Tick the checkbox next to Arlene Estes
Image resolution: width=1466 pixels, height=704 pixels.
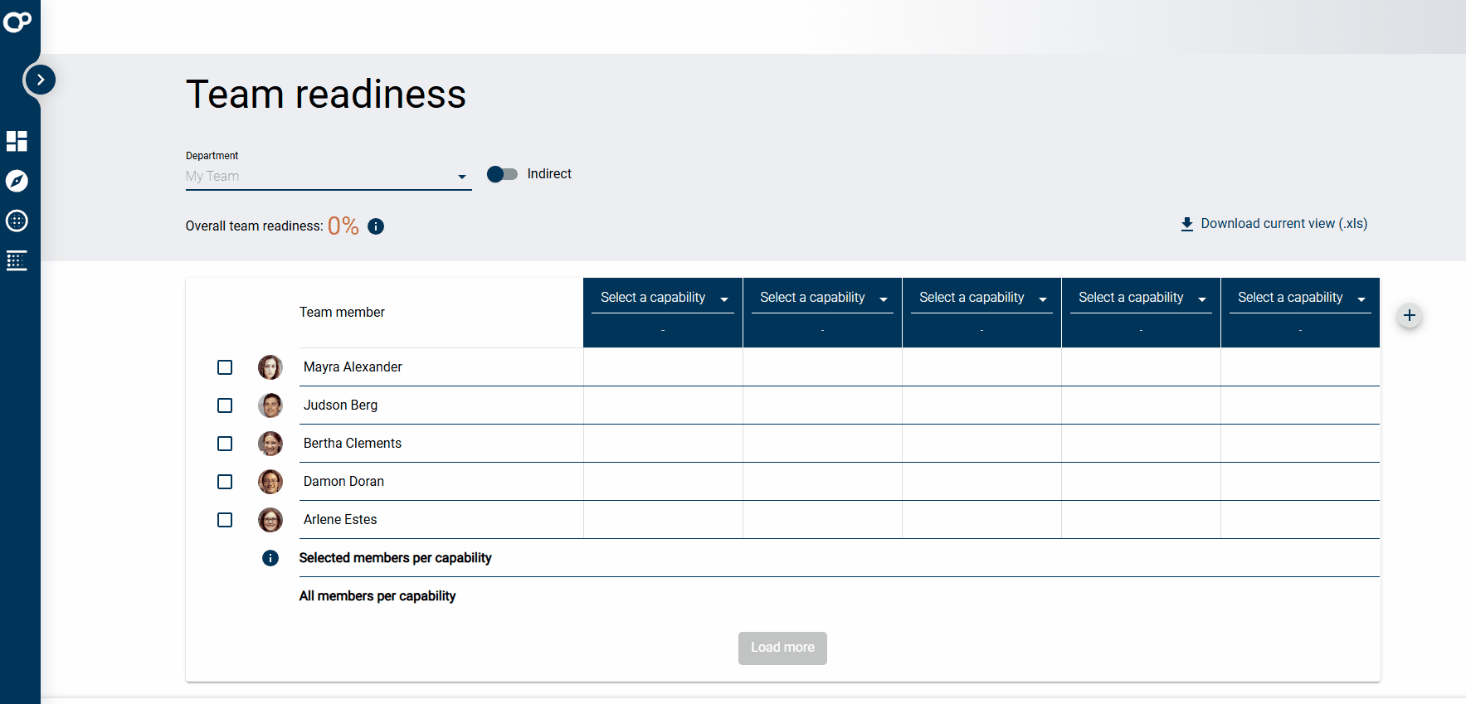pos(225,520)
